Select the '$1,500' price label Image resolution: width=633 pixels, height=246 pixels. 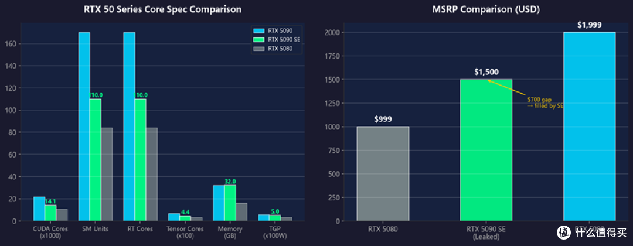coord(486,72)
